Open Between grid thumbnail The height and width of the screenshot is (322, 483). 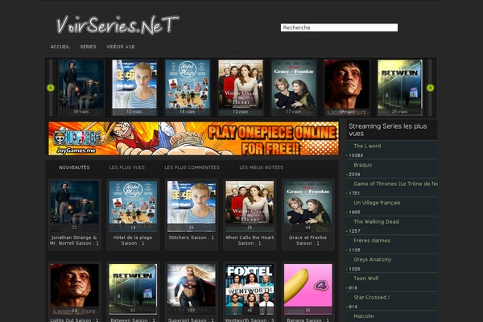133,289
